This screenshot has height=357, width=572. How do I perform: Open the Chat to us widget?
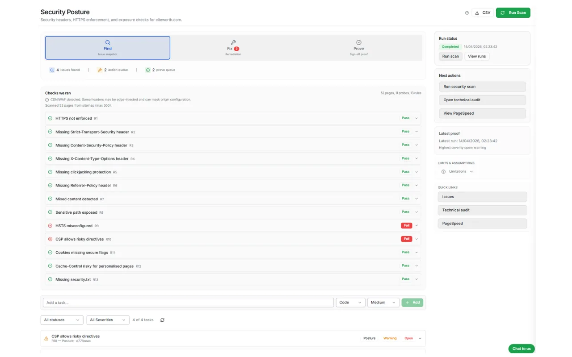coord(522,349)
